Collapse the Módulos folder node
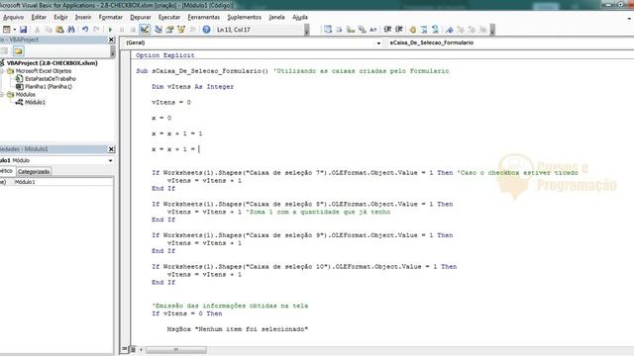The width and height of the screenshot is (634, 356). (x=2, y=95)
